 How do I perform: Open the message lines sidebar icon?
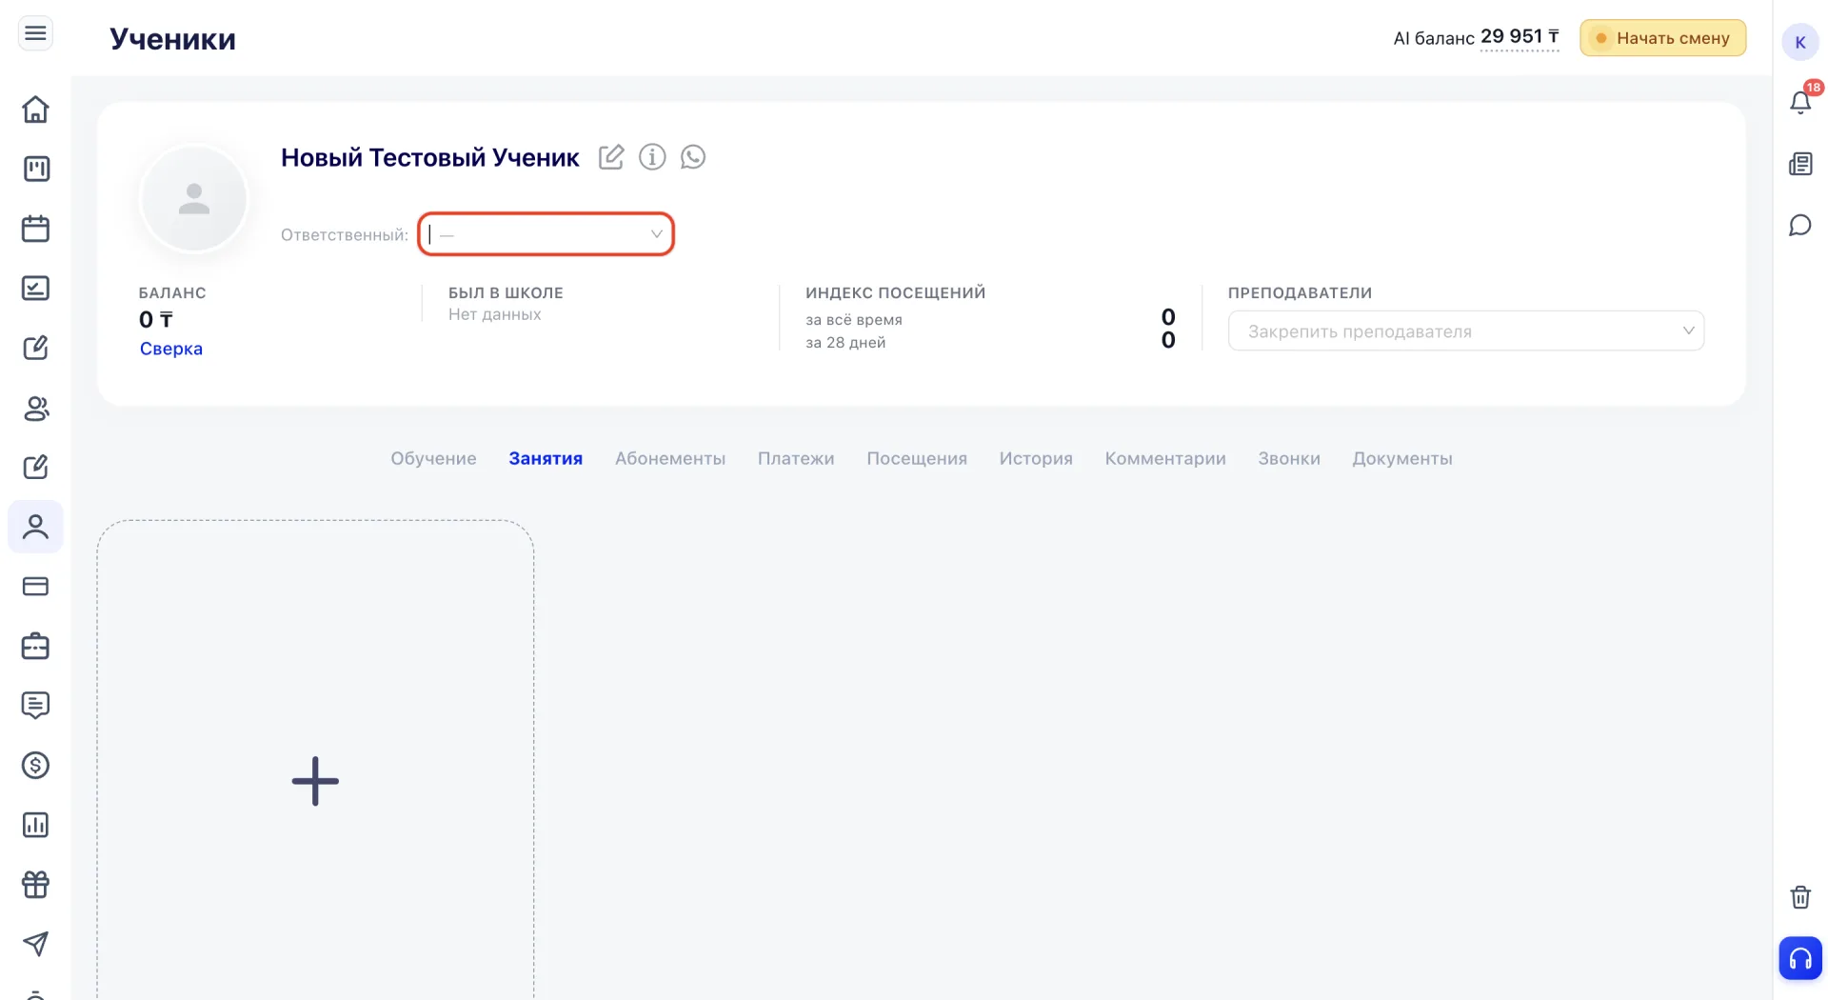pyautogui.click(x=35, y=706)
